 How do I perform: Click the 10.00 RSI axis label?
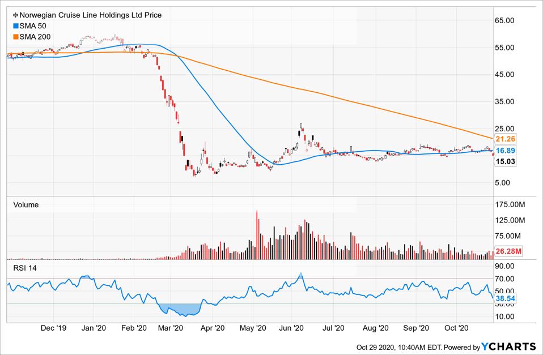(504, 316)
